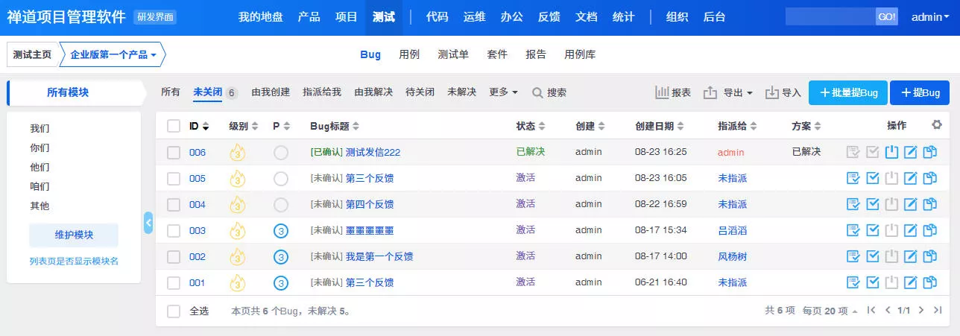Image resolution: width=960 pixels, height=336 pixels.
Task: Click the 导入 import icon
Action: tap(783, 92)
